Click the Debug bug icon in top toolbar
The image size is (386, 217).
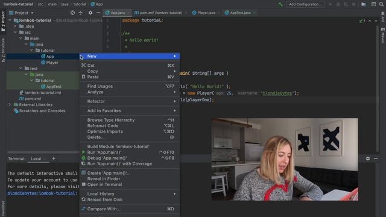tap(338, 4)
